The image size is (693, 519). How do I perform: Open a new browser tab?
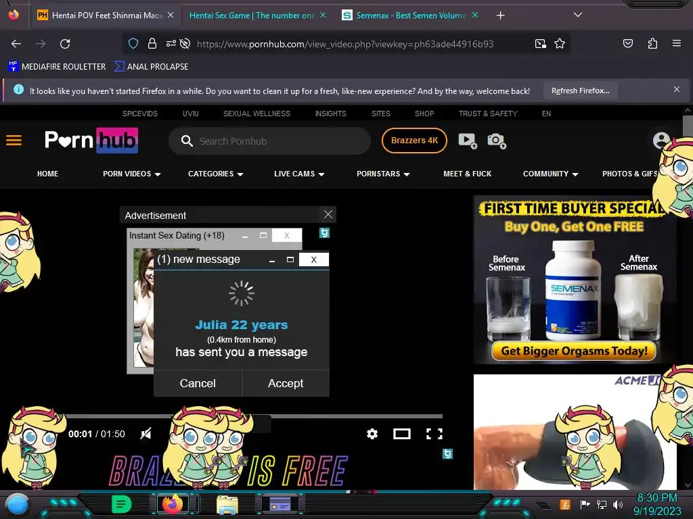[x=500, y=16]
